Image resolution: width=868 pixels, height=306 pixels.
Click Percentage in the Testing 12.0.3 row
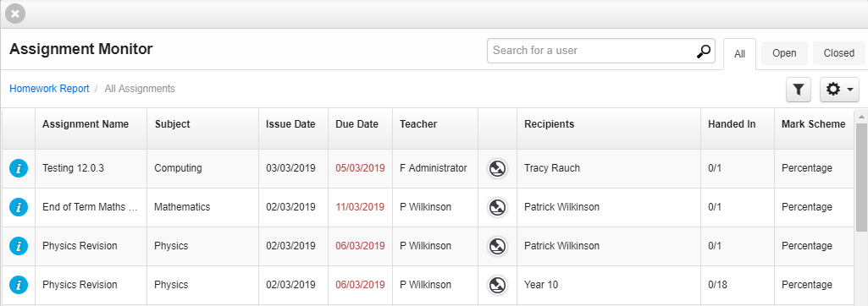pos(806,168)
